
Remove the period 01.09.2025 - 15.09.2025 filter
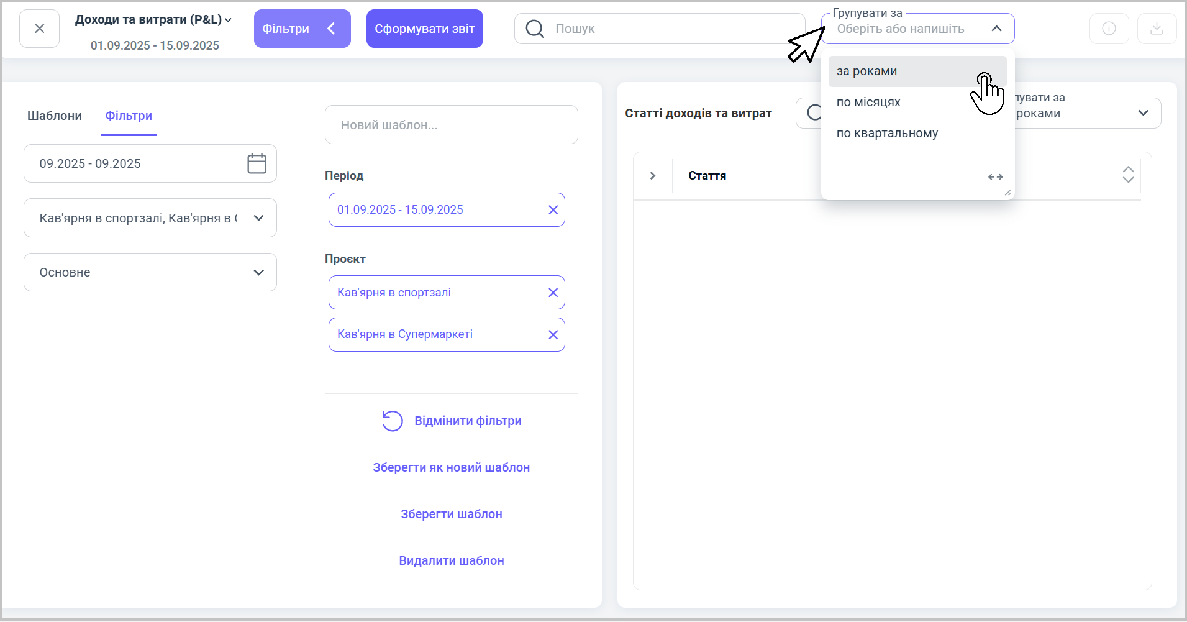[553, 210]
